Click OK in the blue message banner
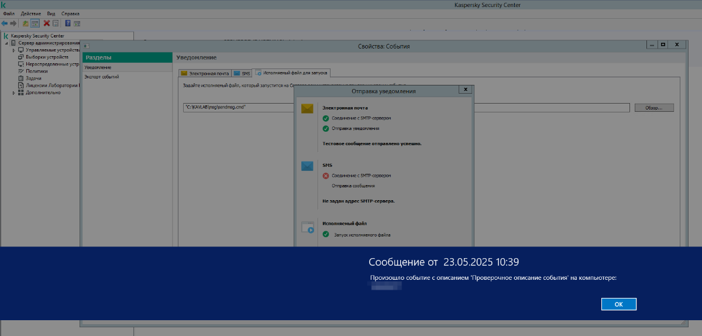702x336 pixels. (618, 304)
